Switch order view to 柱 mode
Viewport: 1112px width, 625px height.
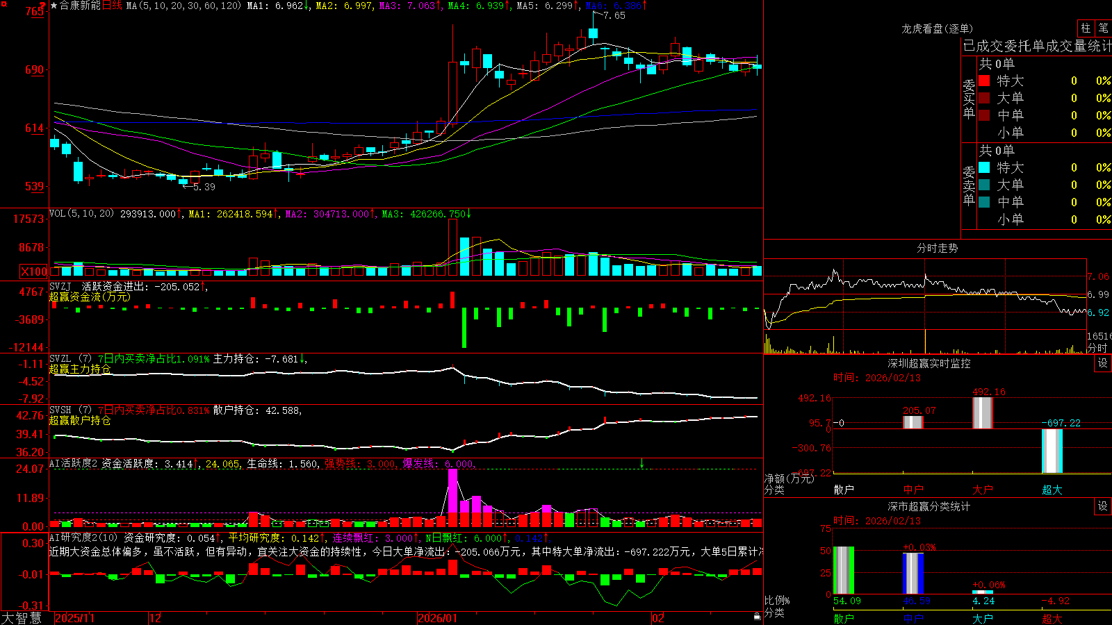coord(1086,28)
